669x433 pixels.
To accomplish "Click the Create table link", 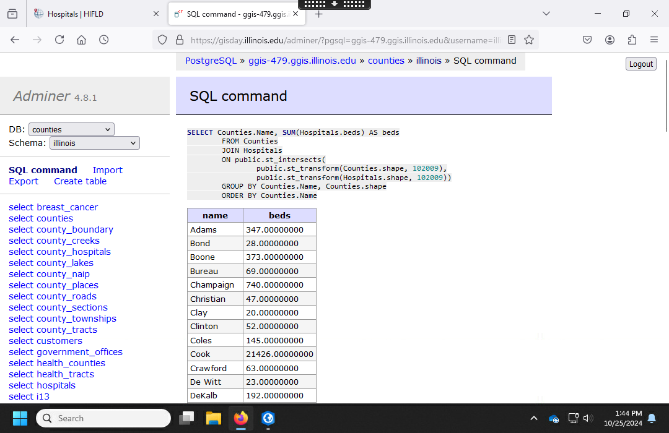I will (80, 181).
